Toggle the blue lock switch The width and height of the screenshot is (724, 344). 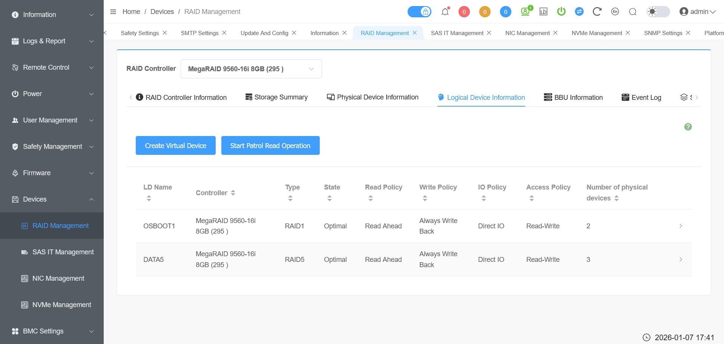419,12
